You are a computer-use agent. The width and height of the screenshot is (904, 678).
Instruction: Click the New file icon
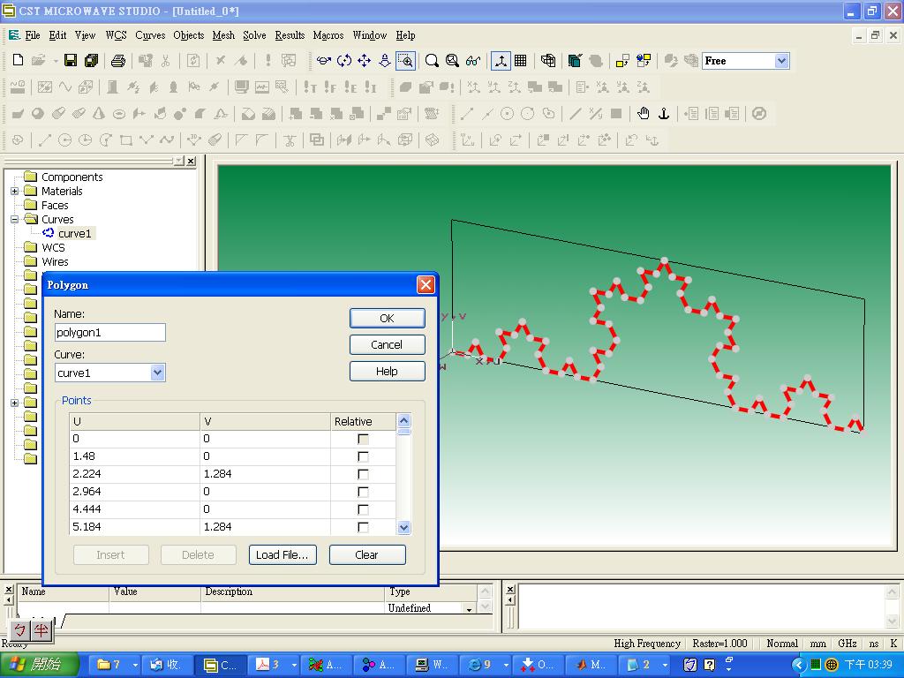click(18, 60)
